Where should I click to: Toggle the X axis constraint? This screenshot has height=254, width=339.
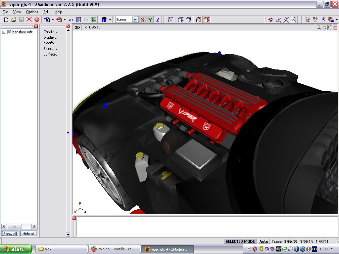point(143,20)
